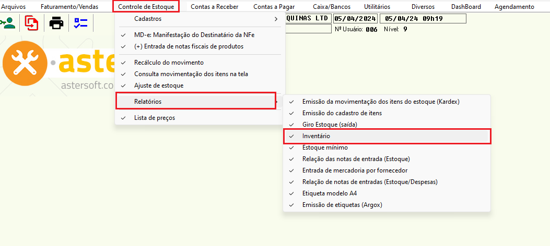
Task: Select Emissão da movimentação dos itens (Kardex)
Action: pyautogui.click(x=387, y=102)
